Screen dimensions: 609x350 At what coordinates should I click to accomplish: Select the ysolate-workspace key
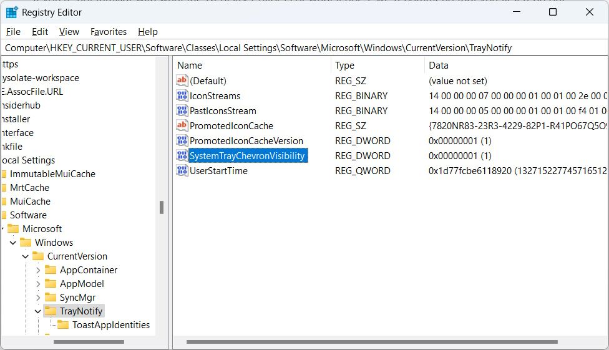[x=40, y=78]
